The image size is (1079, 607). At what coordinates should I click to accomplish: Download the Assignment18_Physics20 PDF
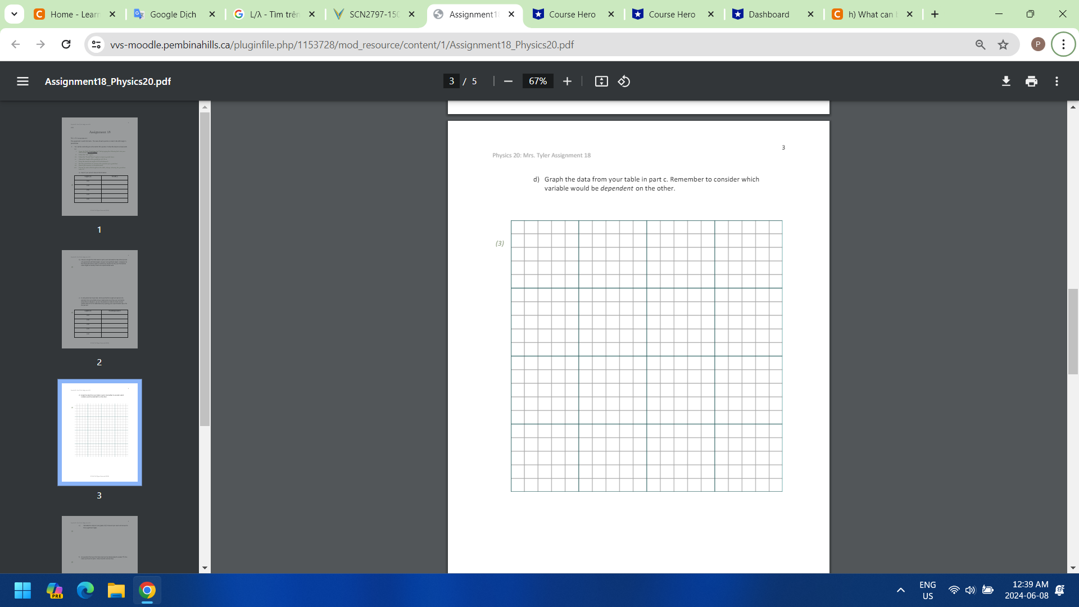(1005, 81)
